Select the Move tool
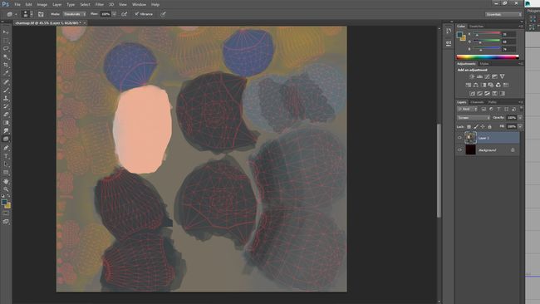Viewport: 540px width, 304px height. coord(6,32)
